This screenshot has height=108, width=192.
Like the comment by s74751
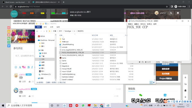[x=29, y=82]
